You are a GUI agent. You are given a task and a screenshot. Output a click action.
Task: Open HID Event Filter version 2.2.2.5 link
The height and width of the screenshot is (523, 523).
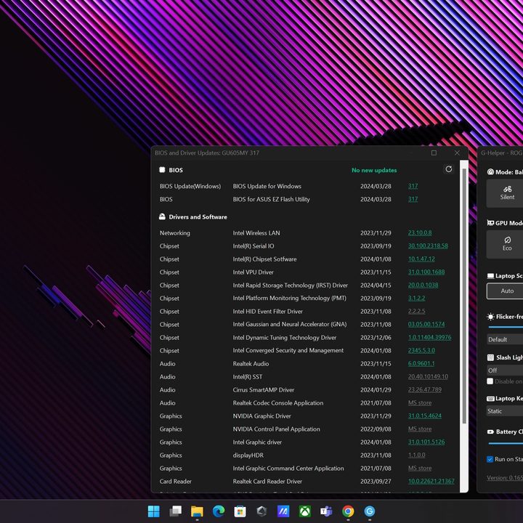(417, 311)
